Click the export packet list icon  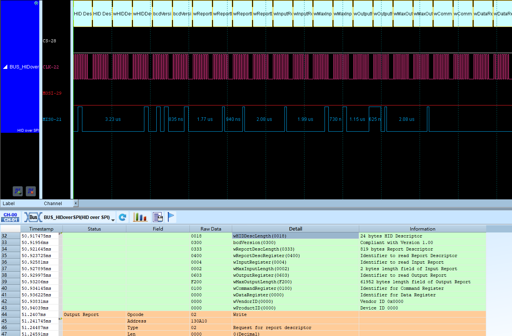(x=157, y=217)
